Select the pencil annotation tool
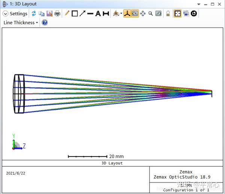Viewport: 225px width, 194px height. 67,13
